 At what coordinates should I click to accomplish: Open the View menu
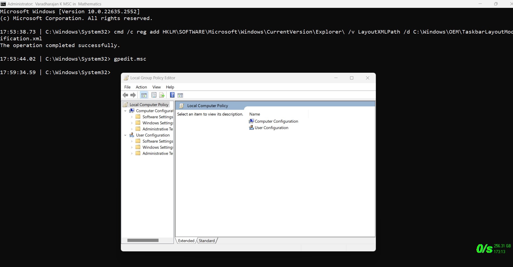tap(156, 87)
